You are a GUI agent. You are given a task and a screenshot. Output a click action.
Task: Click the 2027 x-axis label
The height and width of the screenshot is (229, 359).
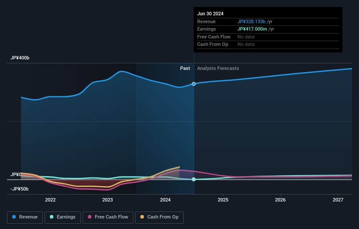pyautogui.click(x=338, y=200)
